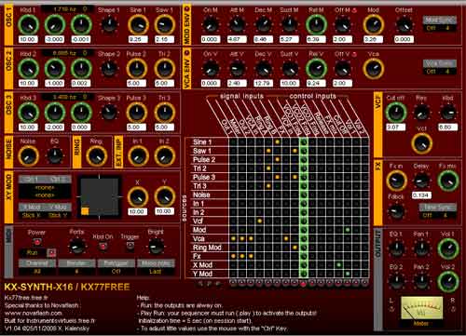Open the X Mod Stick X selector

pyautogui.click(x=32, y=215)
